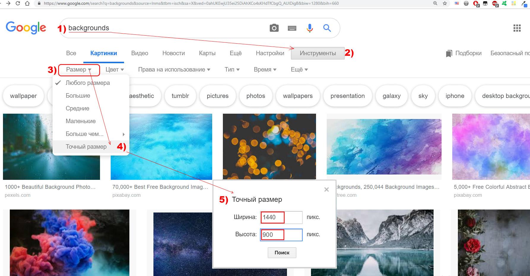
Task: Expand the Больше чем submenu
Action: click(x=89, y=134)
